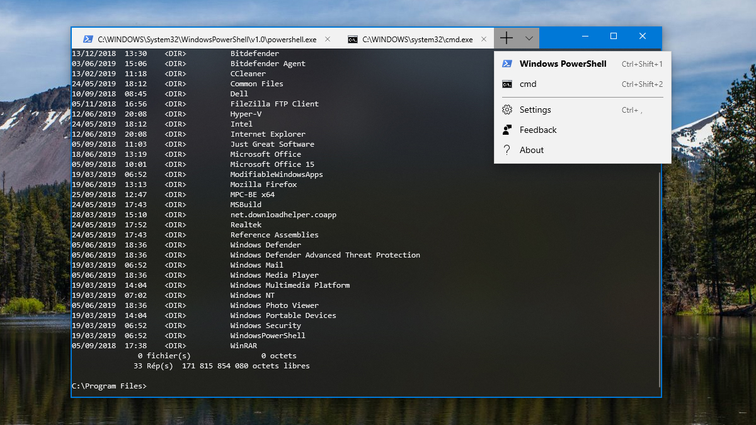Click the MPC-BE x64 entry

click(x=252, y=195)
